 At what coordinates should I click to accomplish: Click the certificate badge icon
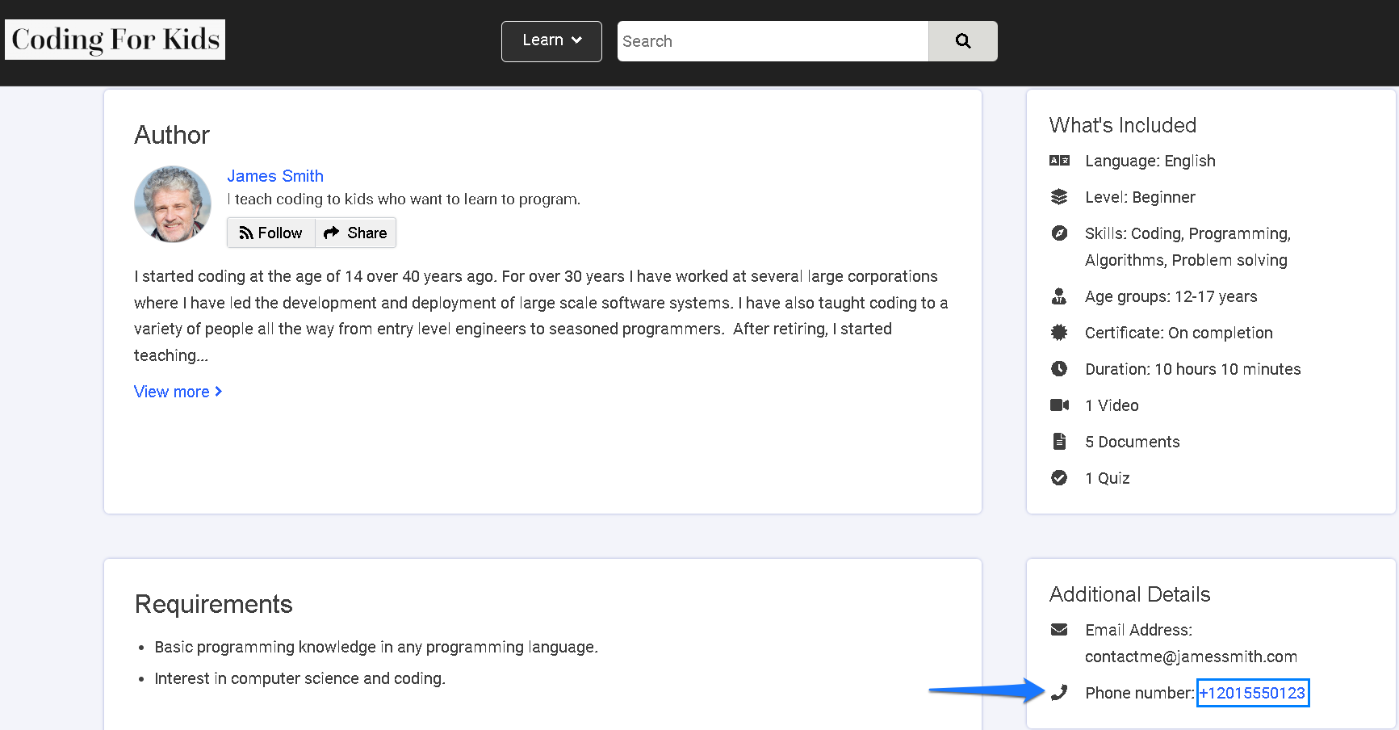tap(1059, 333)
